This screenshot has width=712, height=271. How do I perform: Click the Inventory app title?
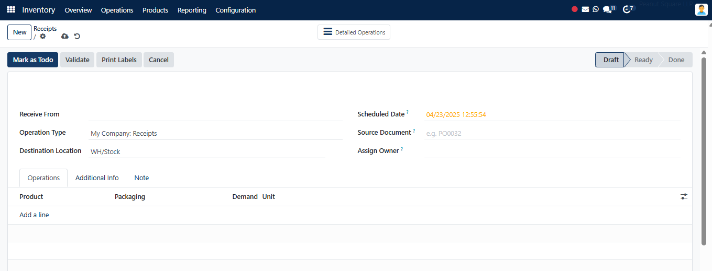39,10
